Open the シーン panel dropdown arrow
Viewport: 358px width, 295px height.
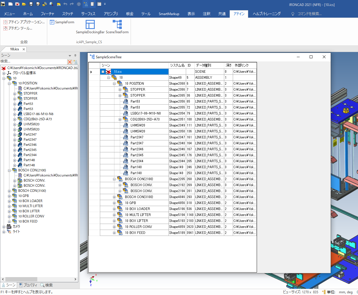tap(70, 56)
